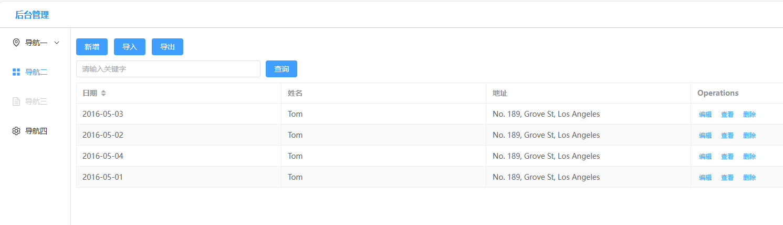Click 查看 for the 2016-05-02 row
The width and height of the screenshot is (783, 225).
[x=727, y=135]
